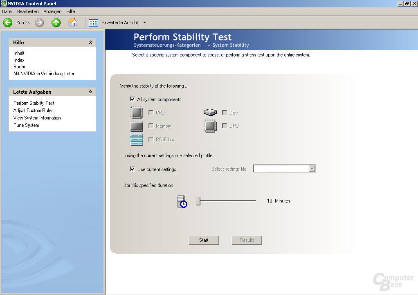Open the Inhalt help link
Image resolution: width=418 pixels, height=295 pixels.
tap(19, 53)
